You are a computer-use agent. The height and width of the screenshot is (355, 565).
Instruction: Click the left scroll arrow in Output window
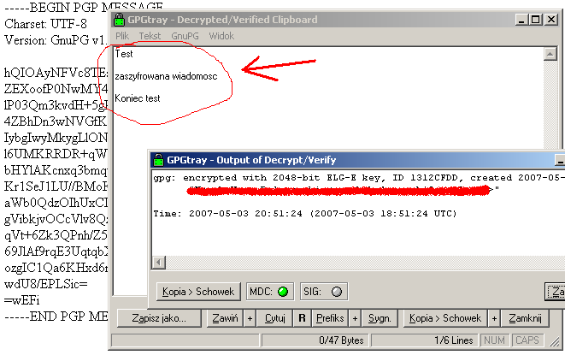tap(158, 263)
